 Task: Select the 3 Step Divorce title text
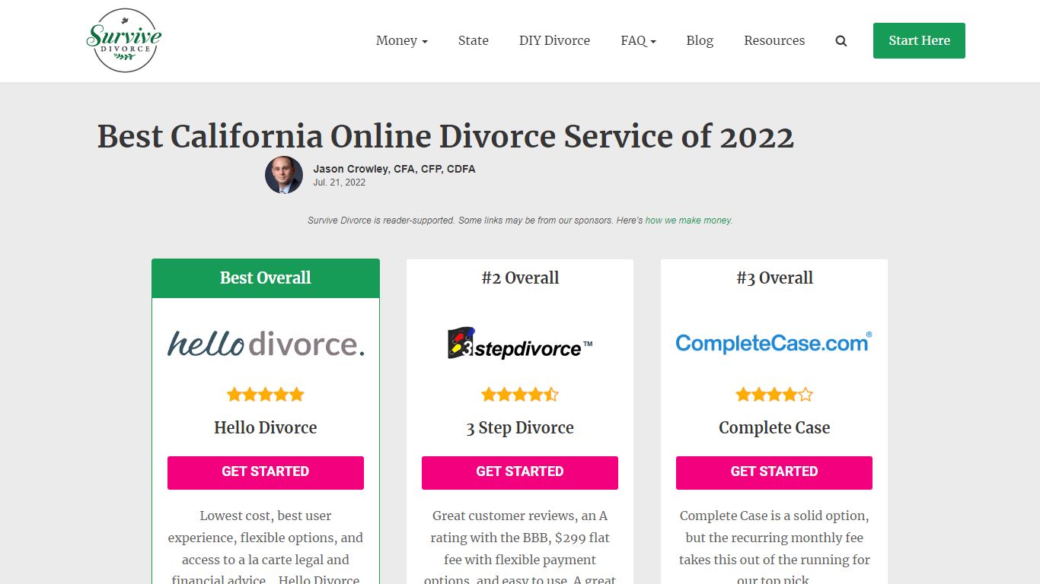[x=520, y=427]
